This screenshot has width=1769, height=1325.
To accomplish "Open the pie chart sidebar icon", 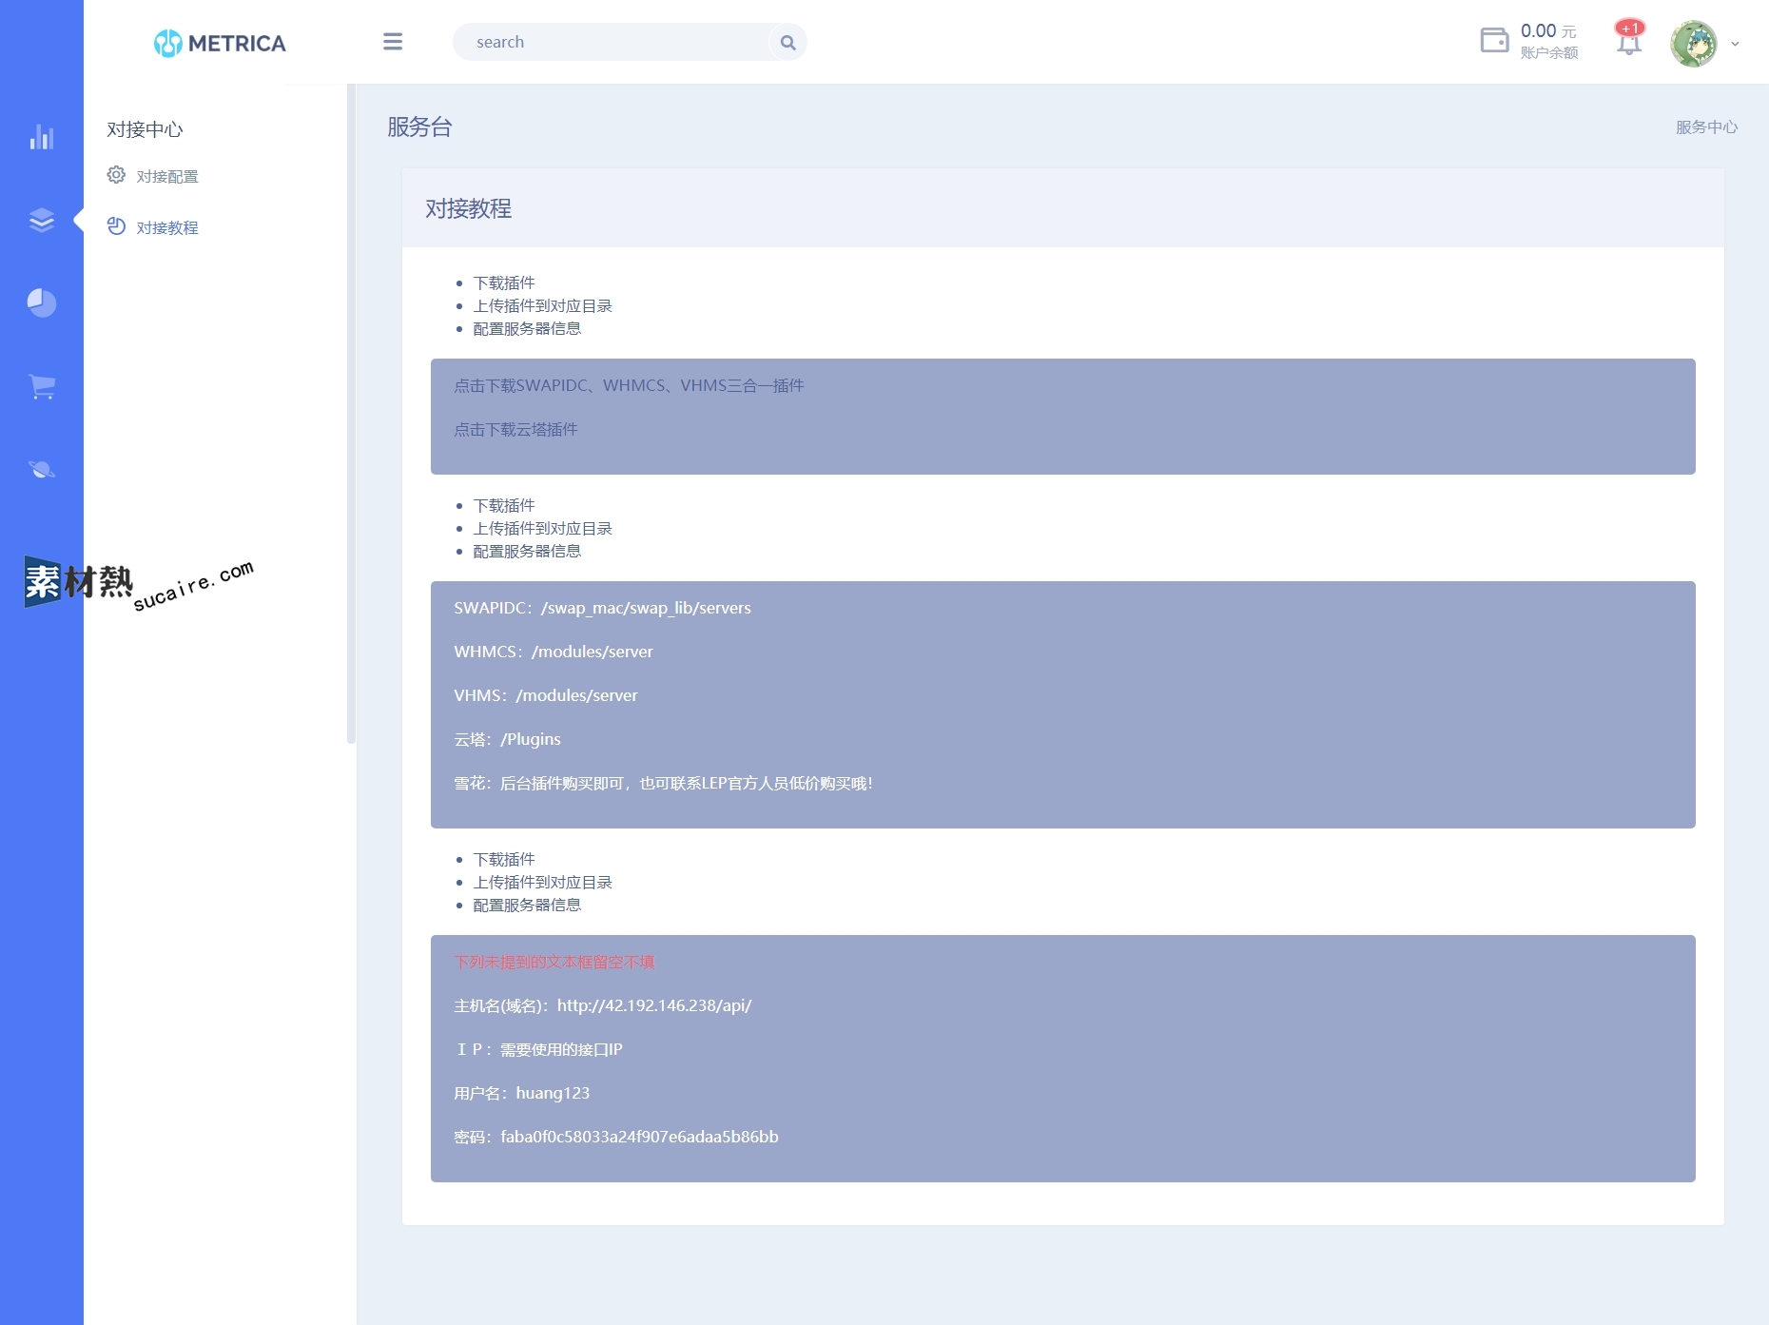I will click(42, 302).
